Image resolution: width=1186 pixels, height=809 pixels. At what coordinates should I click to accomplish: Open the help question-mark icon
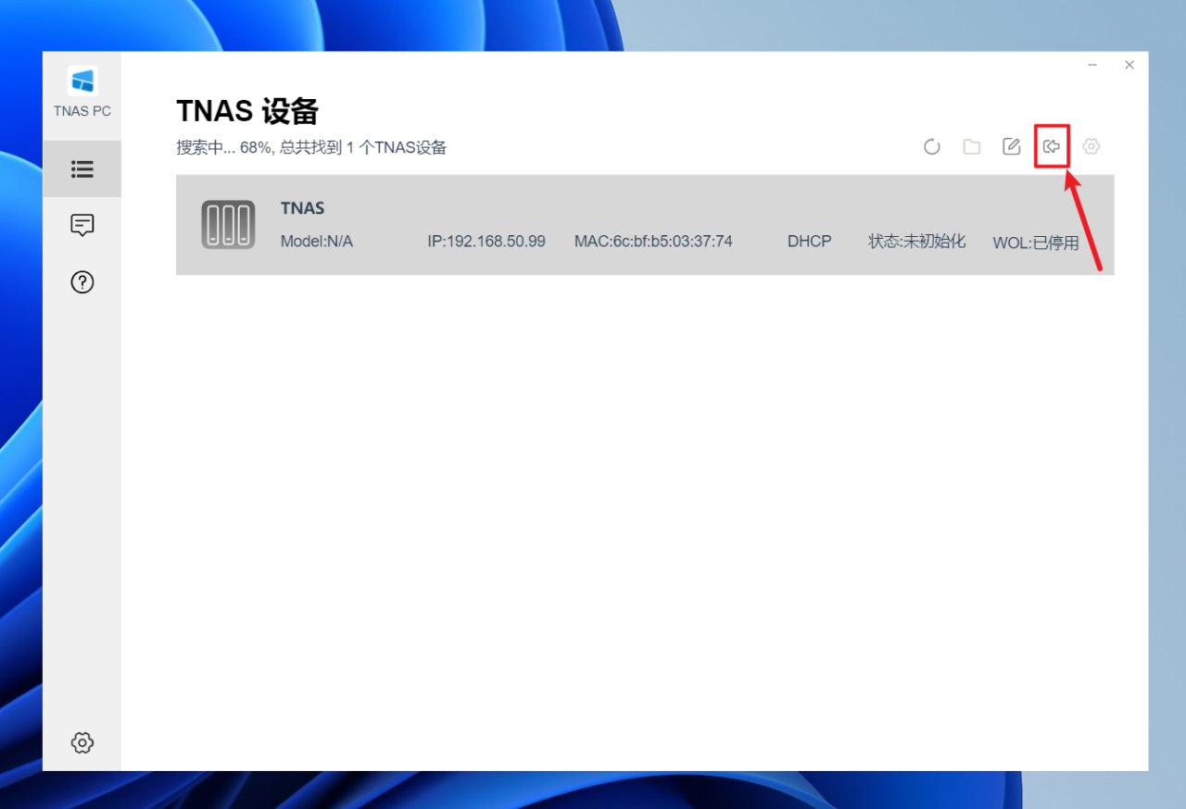pos(82,282)
